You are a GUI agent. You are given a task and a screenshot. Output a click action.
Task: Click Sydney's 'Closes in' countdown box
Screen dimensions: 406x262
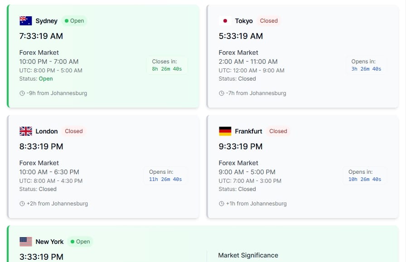click(167, 65)
